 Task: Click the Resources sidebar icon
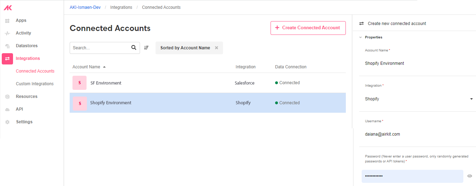[7, 97]
